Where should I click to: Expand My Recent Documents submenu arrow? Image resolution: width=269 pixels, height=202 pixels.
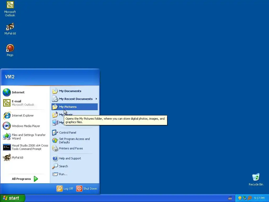point(96,99)
